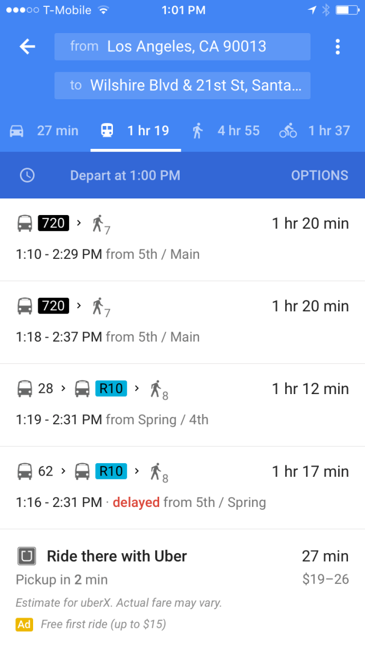Select the transit tab showing 1 hr 19
Image resolution: width=365 pixels, height=649 pixels.
point(136,131)
